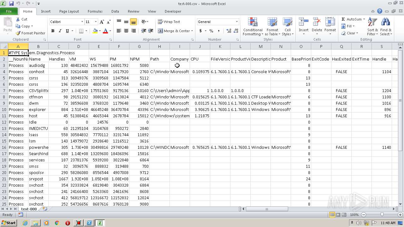Click the Sort & Filter icon
The height and width of the screenshot is (227, 404).
coord(372,27)
